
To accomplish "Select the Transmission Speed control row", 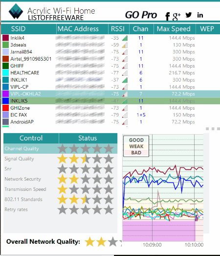I will (x=60, y=189).
